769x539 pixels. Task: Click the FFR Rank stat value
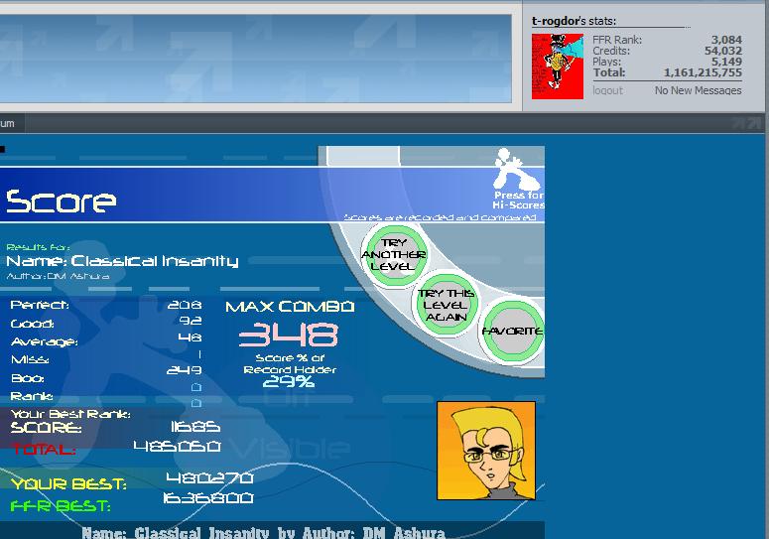[x=726, y=40]
